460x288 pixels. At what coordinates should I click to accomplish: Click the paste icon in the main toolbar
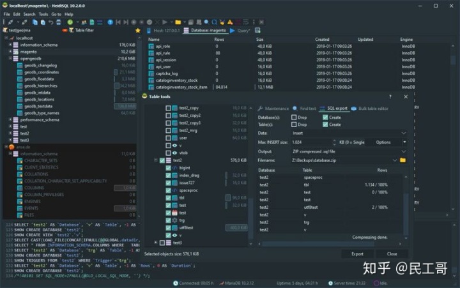(x=43, y=22)
